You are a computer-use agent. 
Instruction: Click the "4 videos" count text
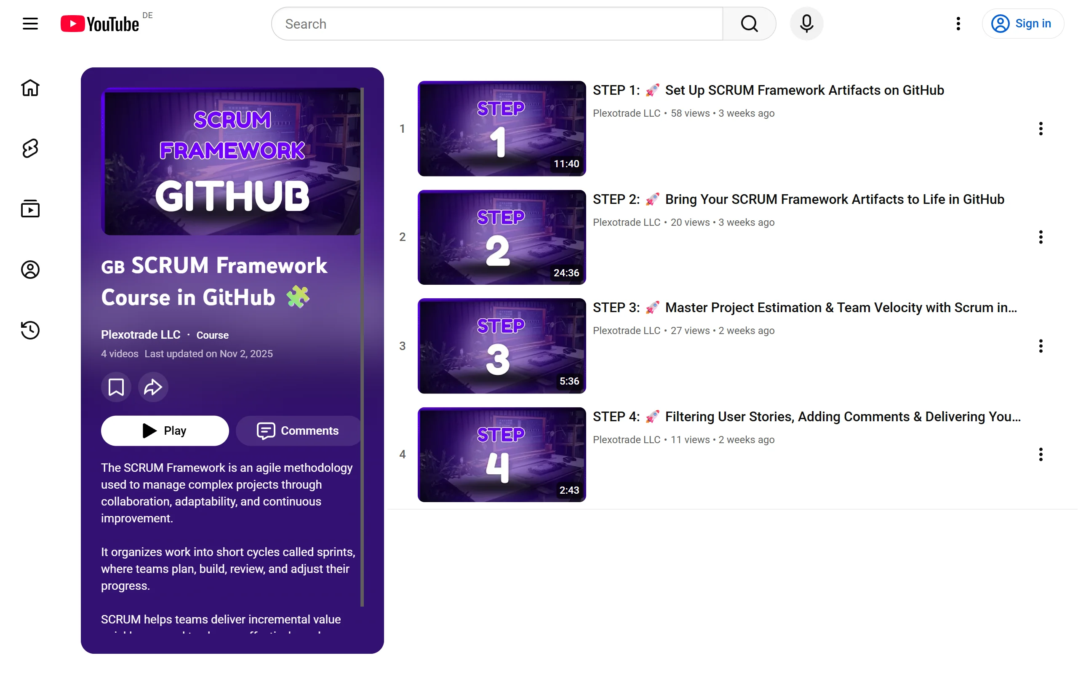[120, 354]
